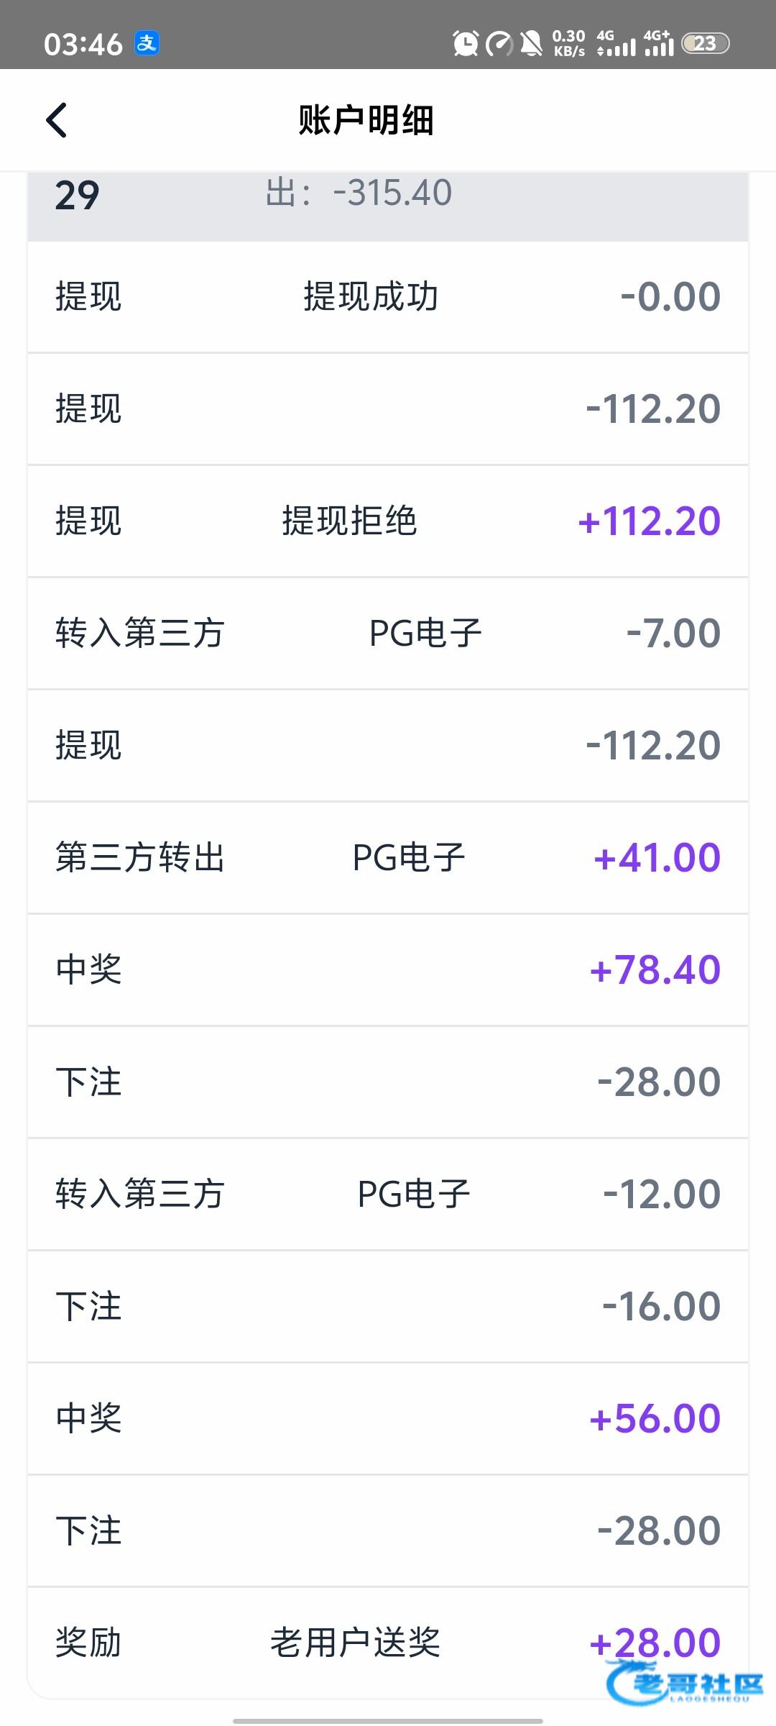The width and height of the screenshot is (776, 1726).
Task: Open the 提现拒绝 +112.20 record
Action: pos(388,521)
